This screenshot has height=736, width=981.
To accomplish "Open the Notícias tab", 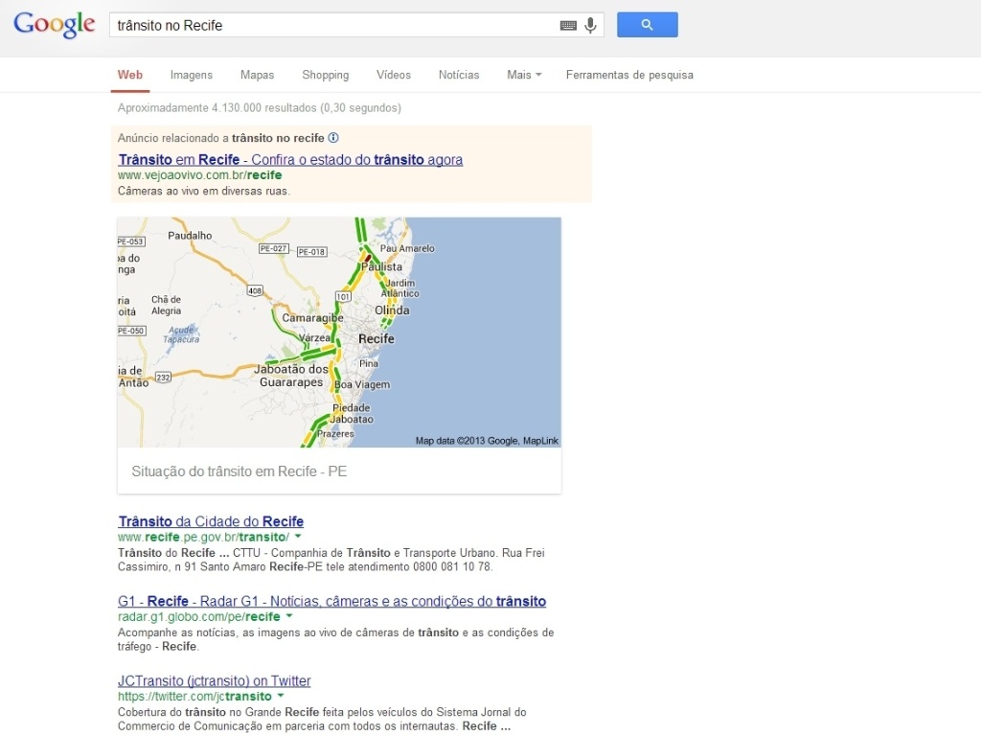I will pos(458,75).
